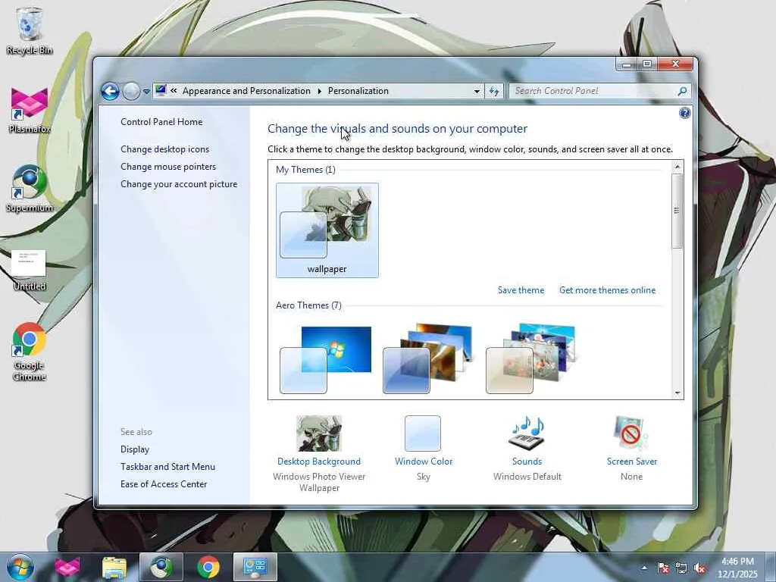Click the themes list scrollbar thumb
Image resolution: width=776 pixels, height=582 pixels.
pos(677,211)
